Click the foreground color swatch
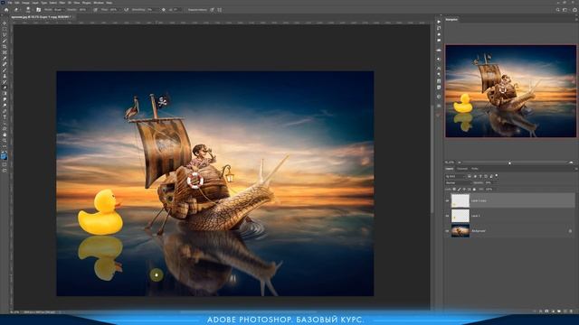Image resolution: width=579 pixels, height=325 pixels. [4, 155]
